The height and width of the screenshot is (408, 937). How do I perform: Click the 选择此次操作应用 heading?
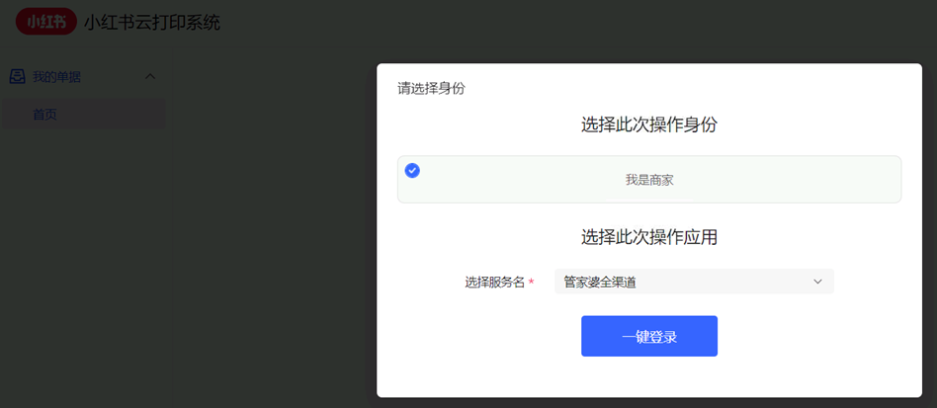[649, 237]
